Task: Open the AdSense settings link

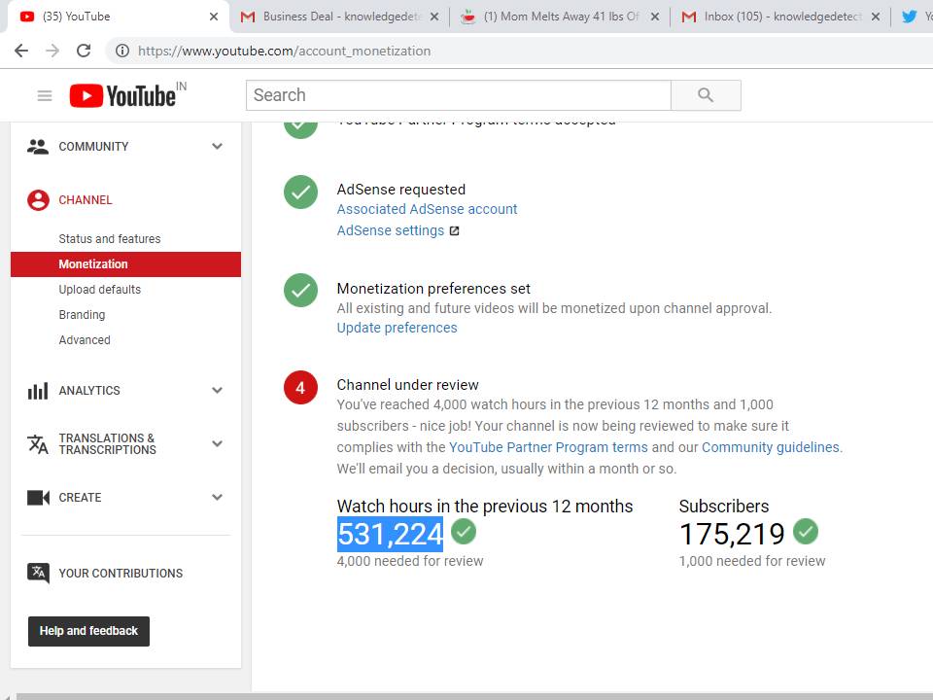Action: [391, 231]
